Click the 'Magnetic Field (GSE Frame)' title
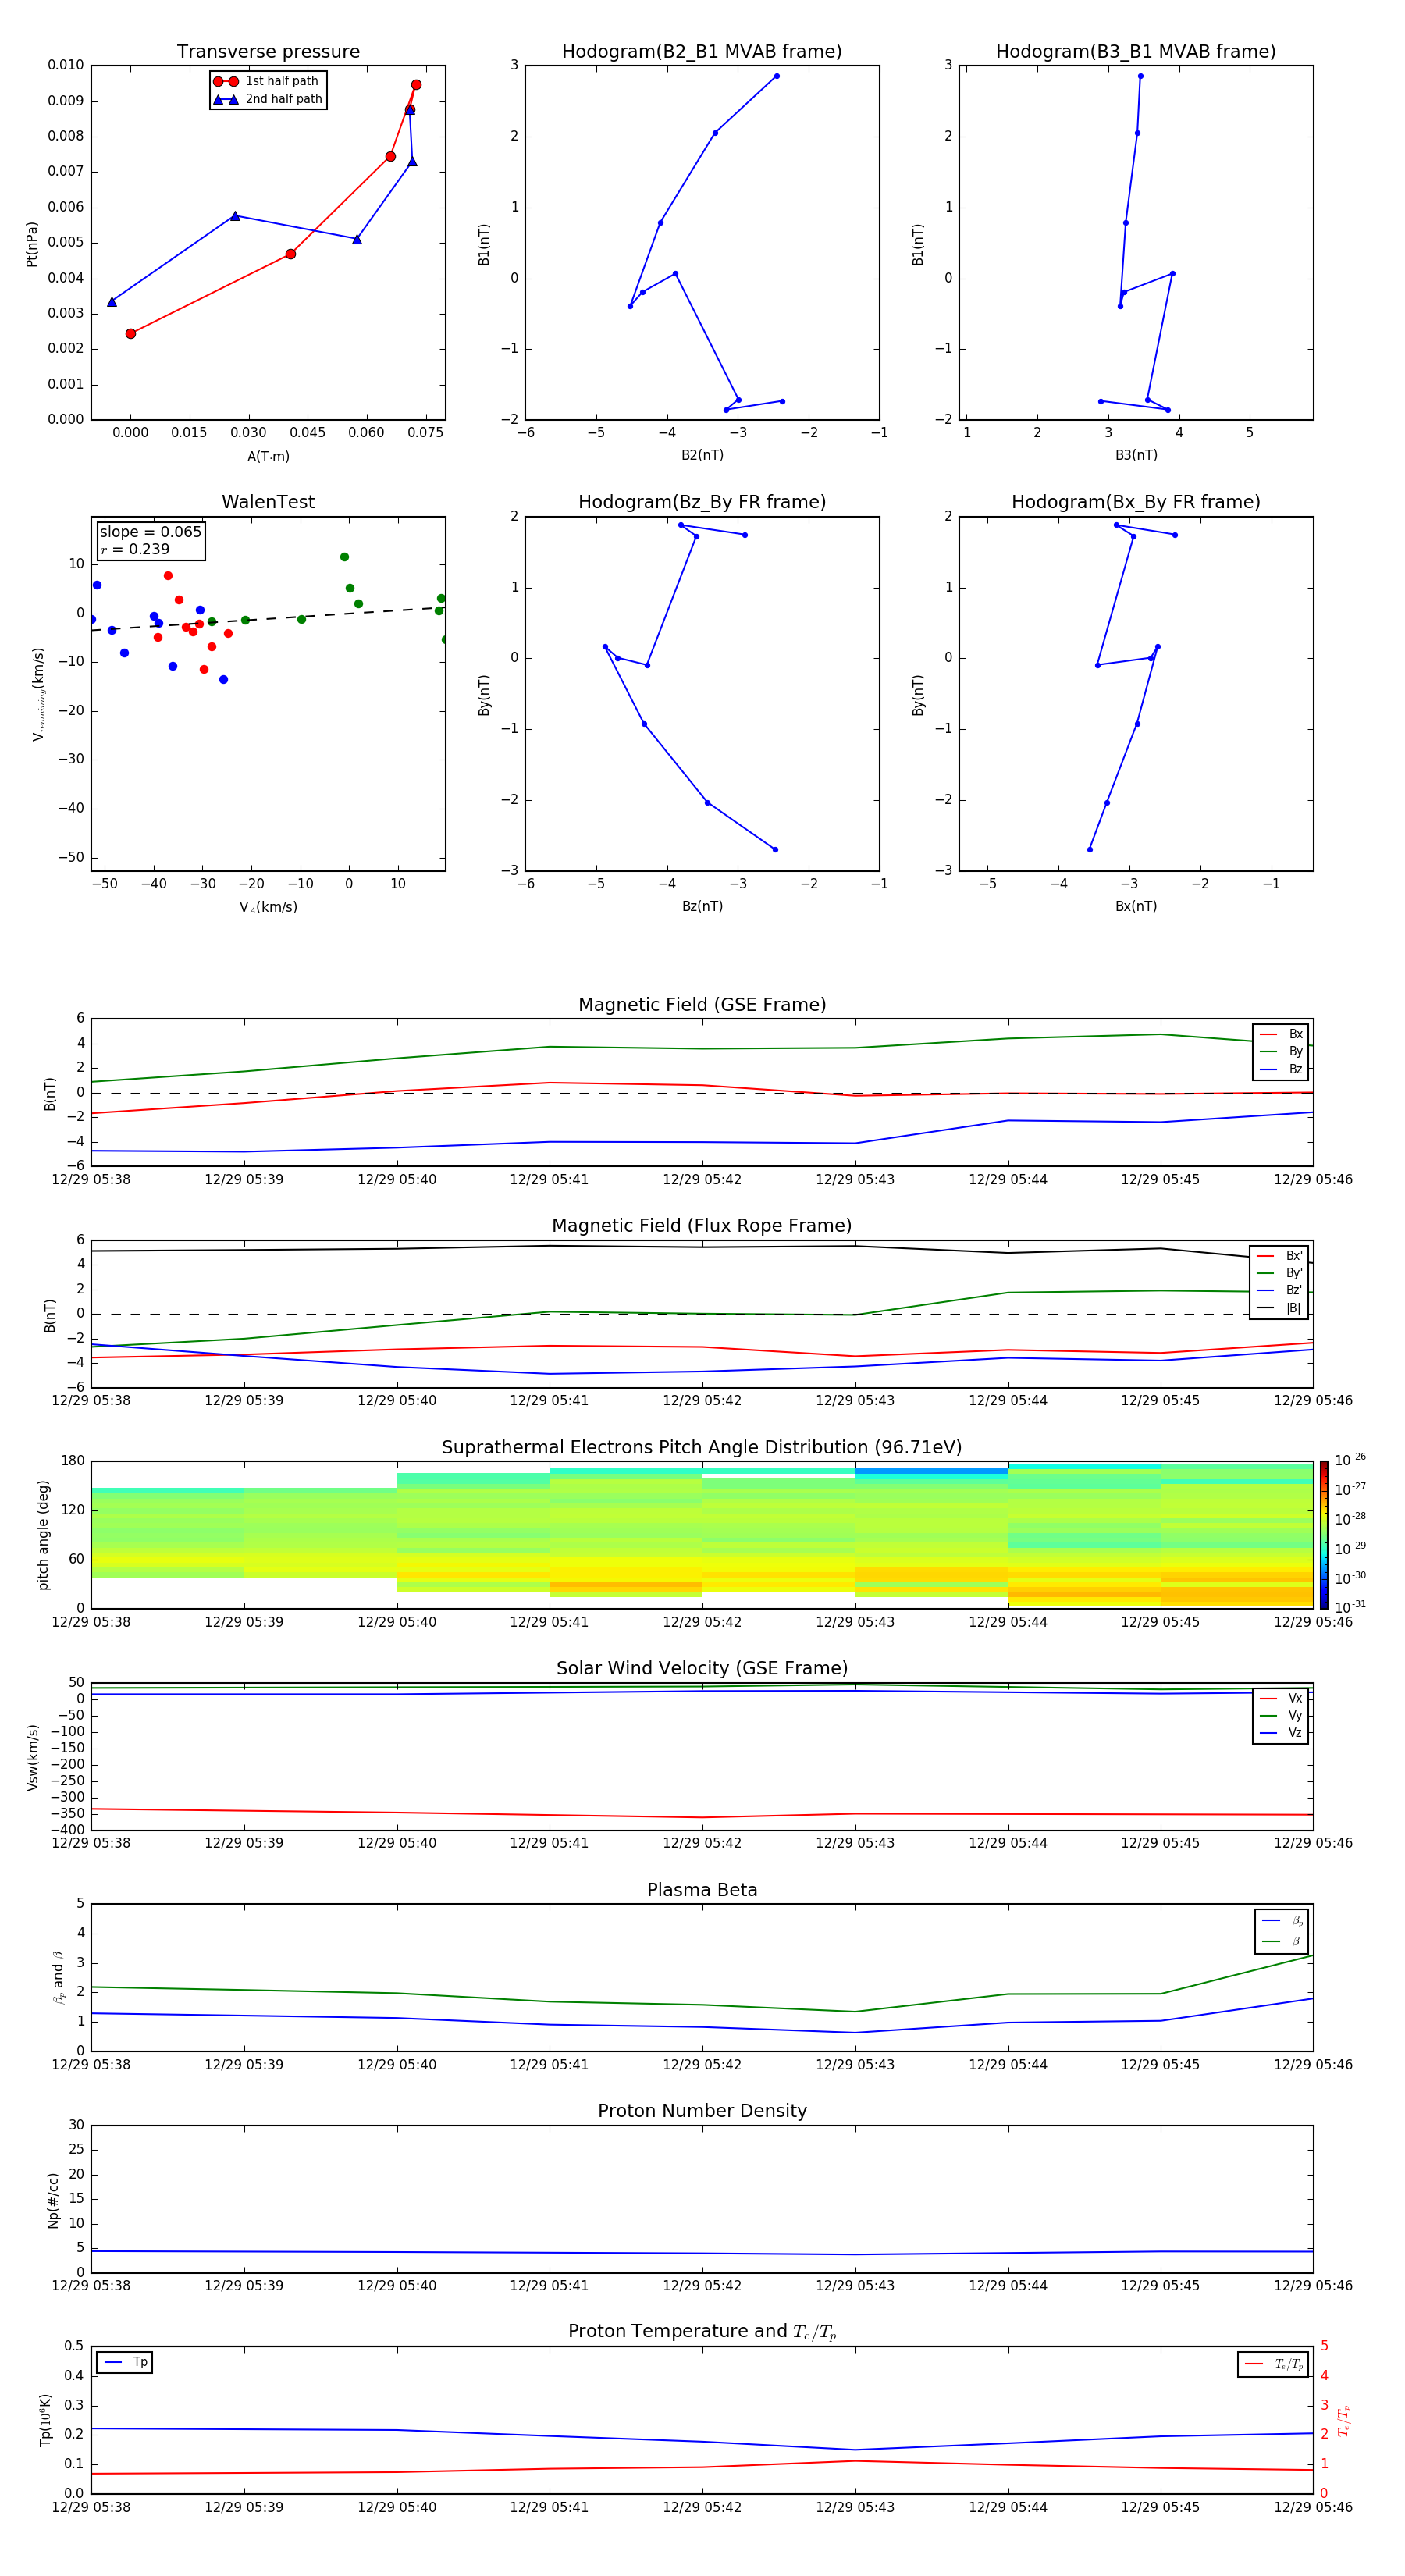The width and height of the screenshot is (1405, 2576). click(x=702, y=1005)
